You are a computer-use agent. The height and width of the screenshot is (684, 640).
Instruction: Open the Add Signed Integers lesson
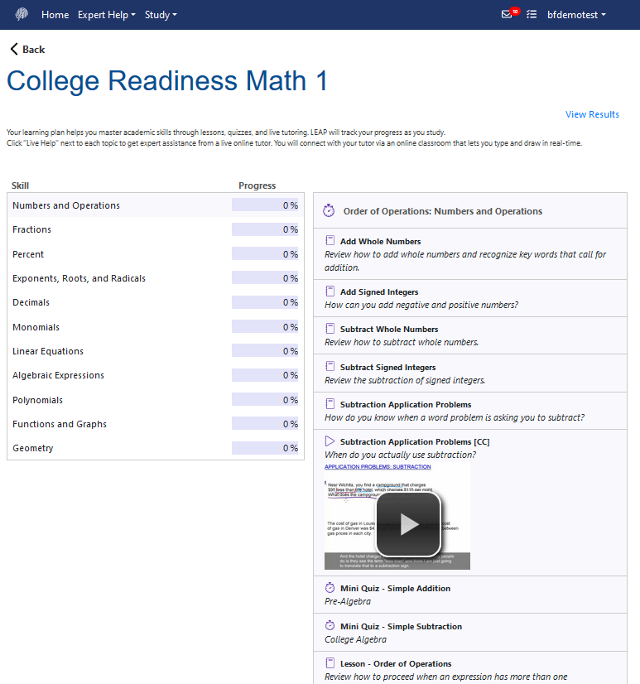click(x=379, y=292)
